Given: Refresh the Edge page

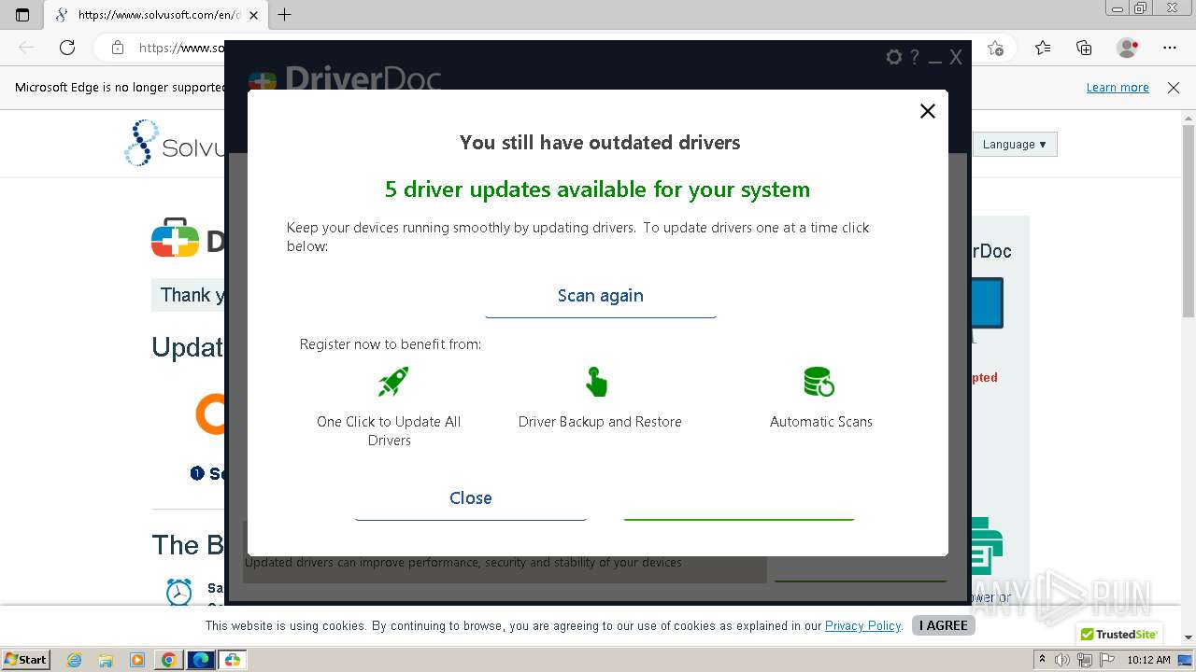Looking at the screenshot, I should point(67,48).
